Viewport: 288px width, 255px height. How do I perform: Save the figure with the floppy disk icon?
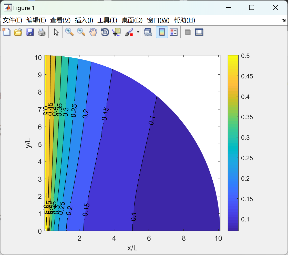pos(30,32)
